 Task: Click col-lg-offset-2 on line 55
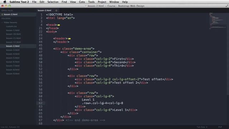126,79
